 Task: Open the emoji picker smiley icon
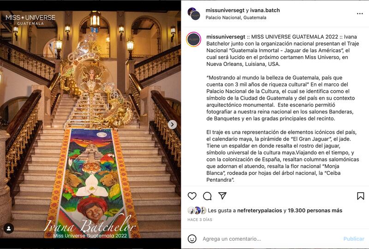pyautogui.click(x=192, y=239)
